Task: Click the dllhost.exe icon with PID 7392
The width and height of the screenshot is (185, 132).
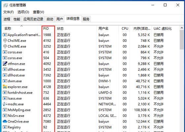Action: tap(5, 75)
